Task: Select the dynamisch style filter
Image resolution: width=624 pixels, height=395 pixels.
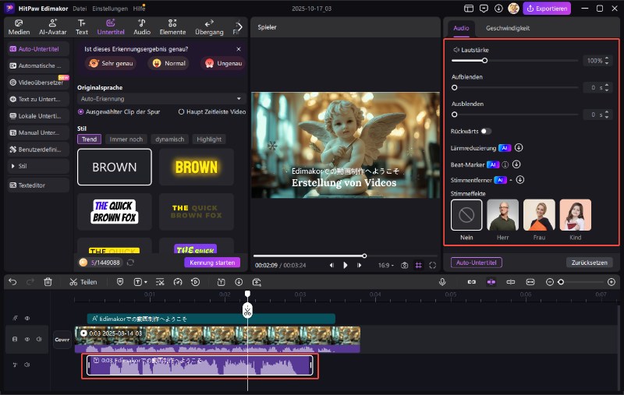Action: coord(169,139)
